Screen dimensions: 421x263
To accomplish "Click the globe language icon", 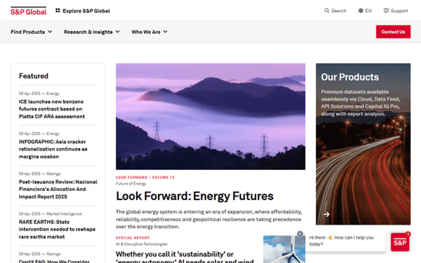I will [361, 11].
